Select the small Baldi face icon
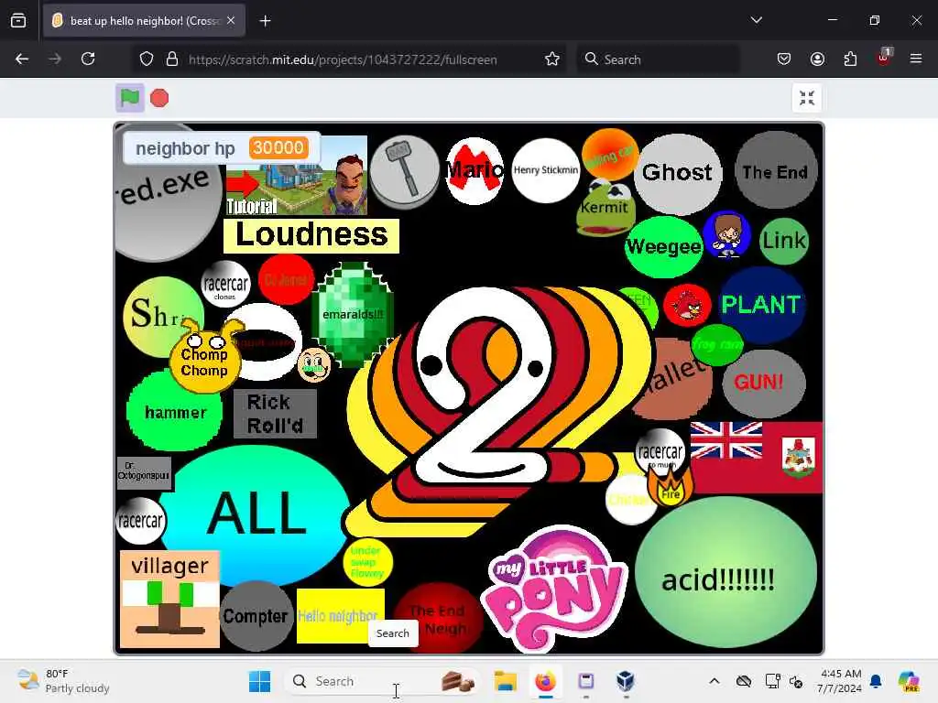 tap(314, 364)
